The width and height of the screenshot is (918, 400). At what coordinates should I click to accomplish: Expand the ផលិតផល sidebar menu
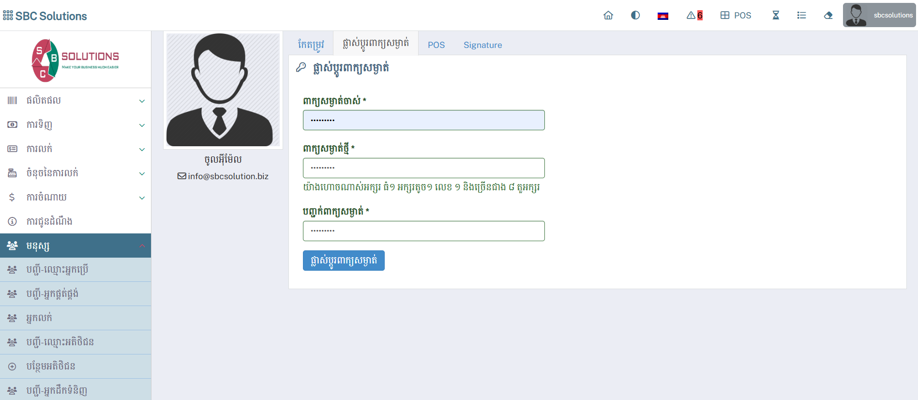pos(75,101)
